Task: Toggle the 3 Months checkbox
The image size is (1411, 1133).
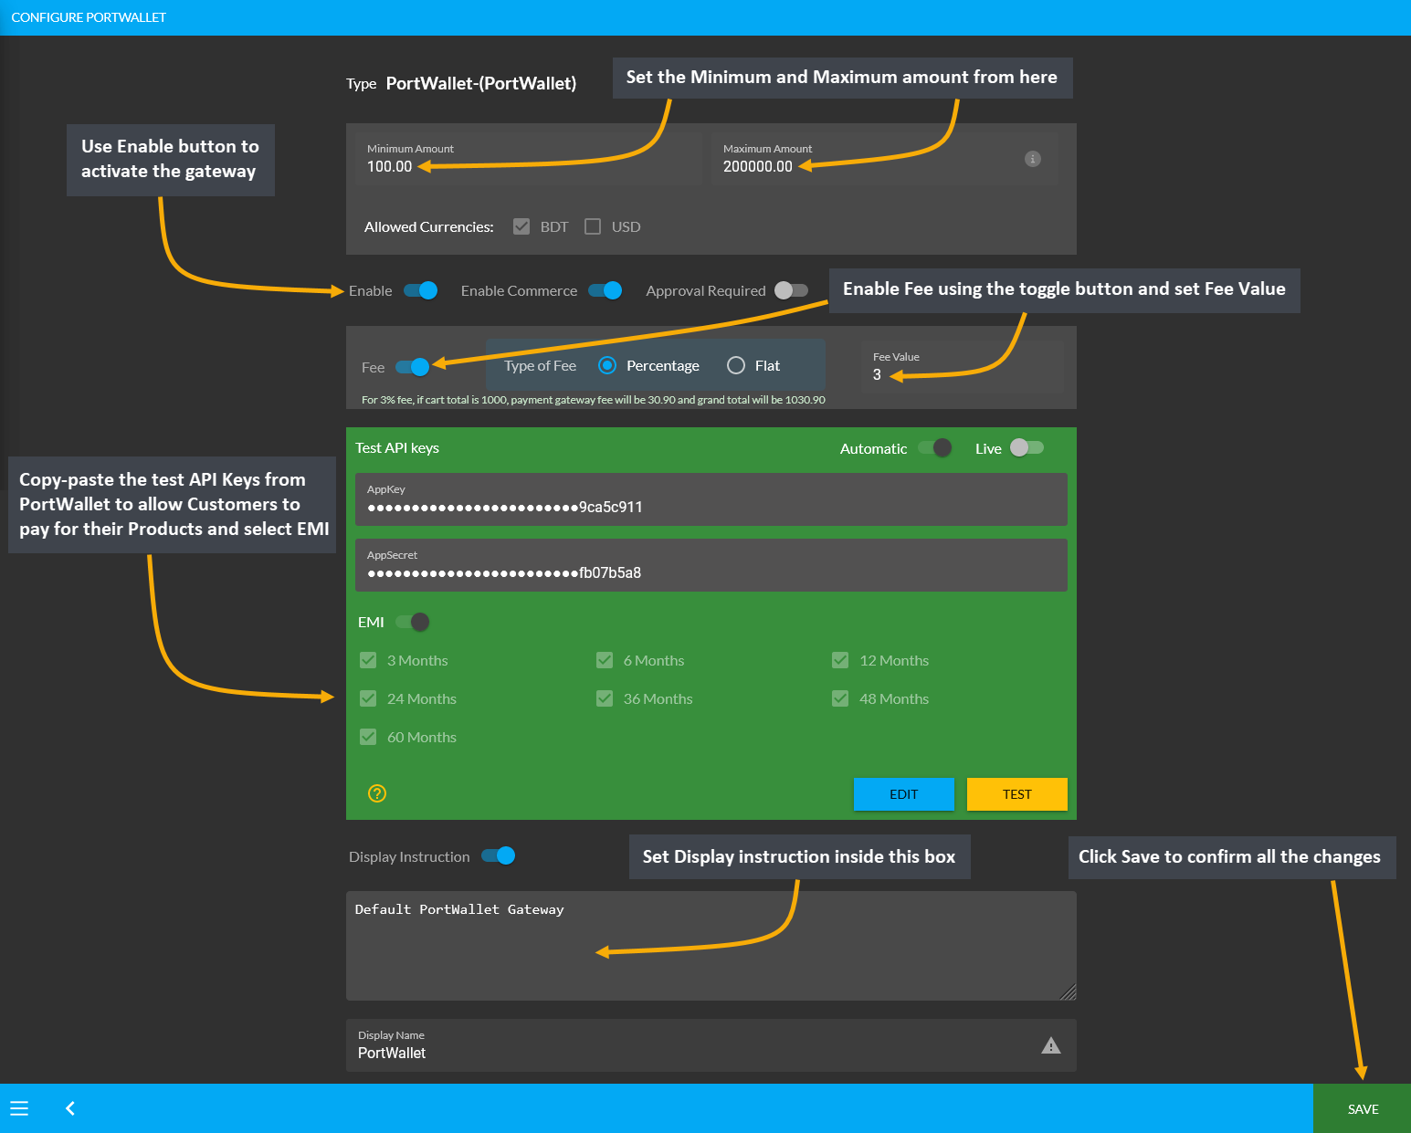Action: pos(368,660)
